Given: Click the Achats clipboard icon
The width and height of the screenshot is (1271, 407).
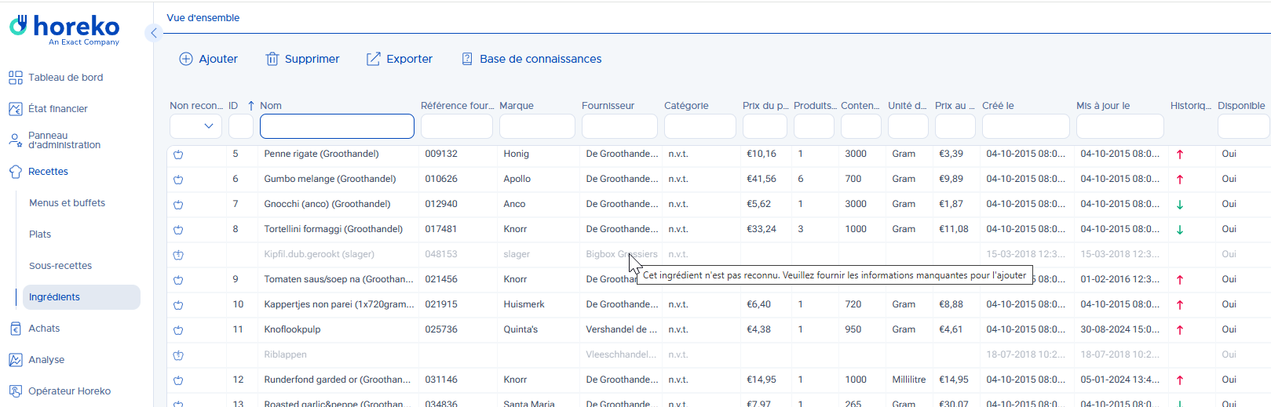Looking at the screenshot, I should (x=16, y=329).
